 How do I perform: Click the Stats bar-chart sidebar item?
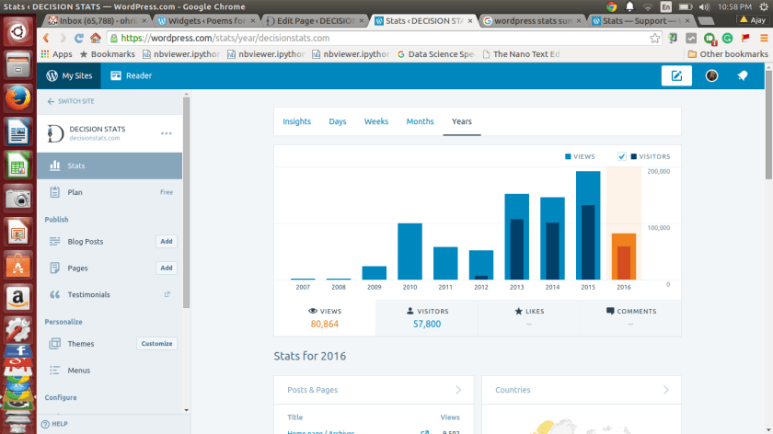pyautogui.click(x=110, y=166)
